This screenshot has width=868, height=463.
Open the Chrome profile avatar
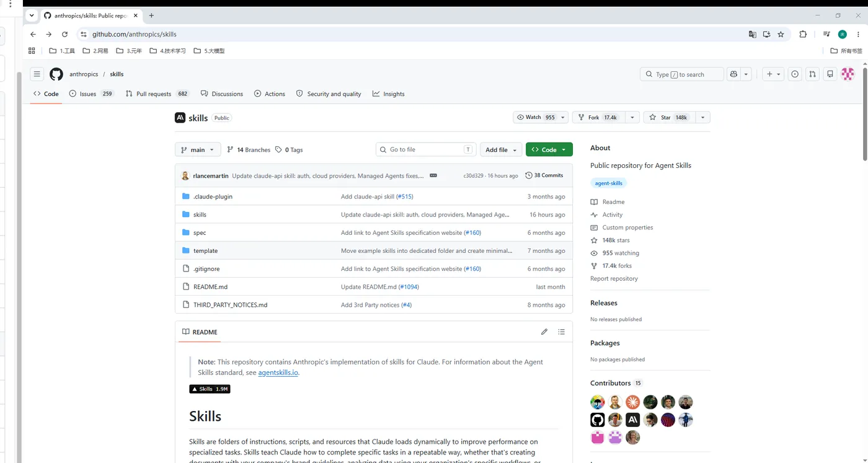pos(842,34)
